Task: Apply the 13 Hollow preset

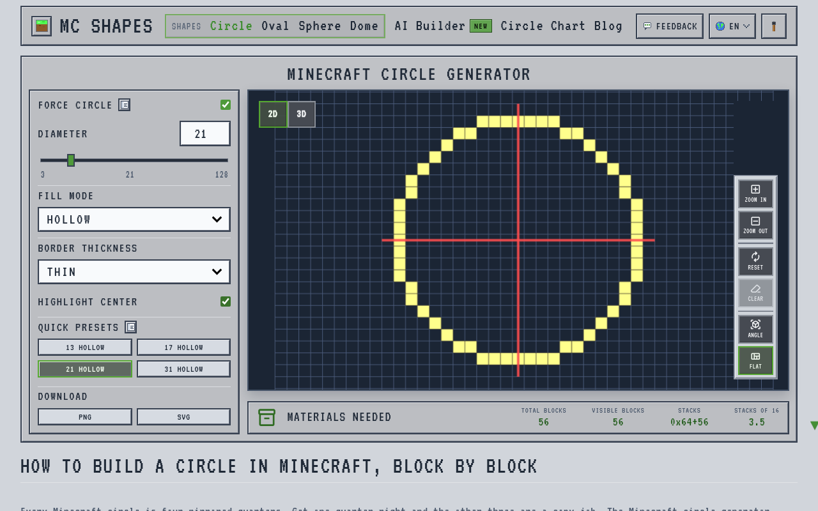Action: tap(85, 347)
